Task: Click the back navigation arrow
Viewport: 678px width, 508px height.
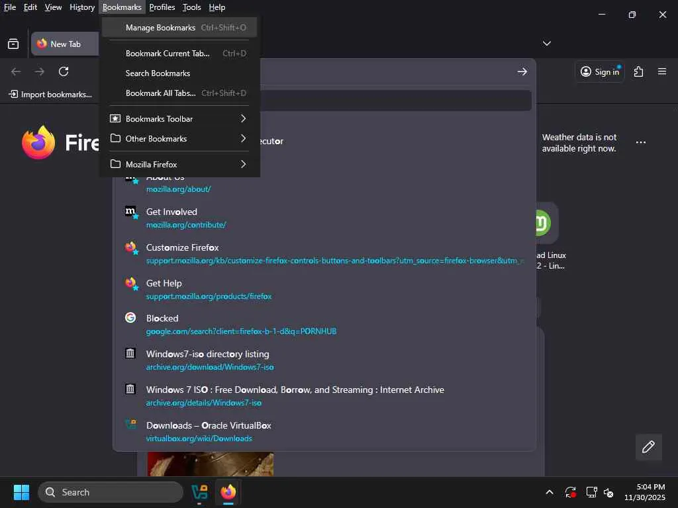Action: pyautogui.click(x=16, y=71)
